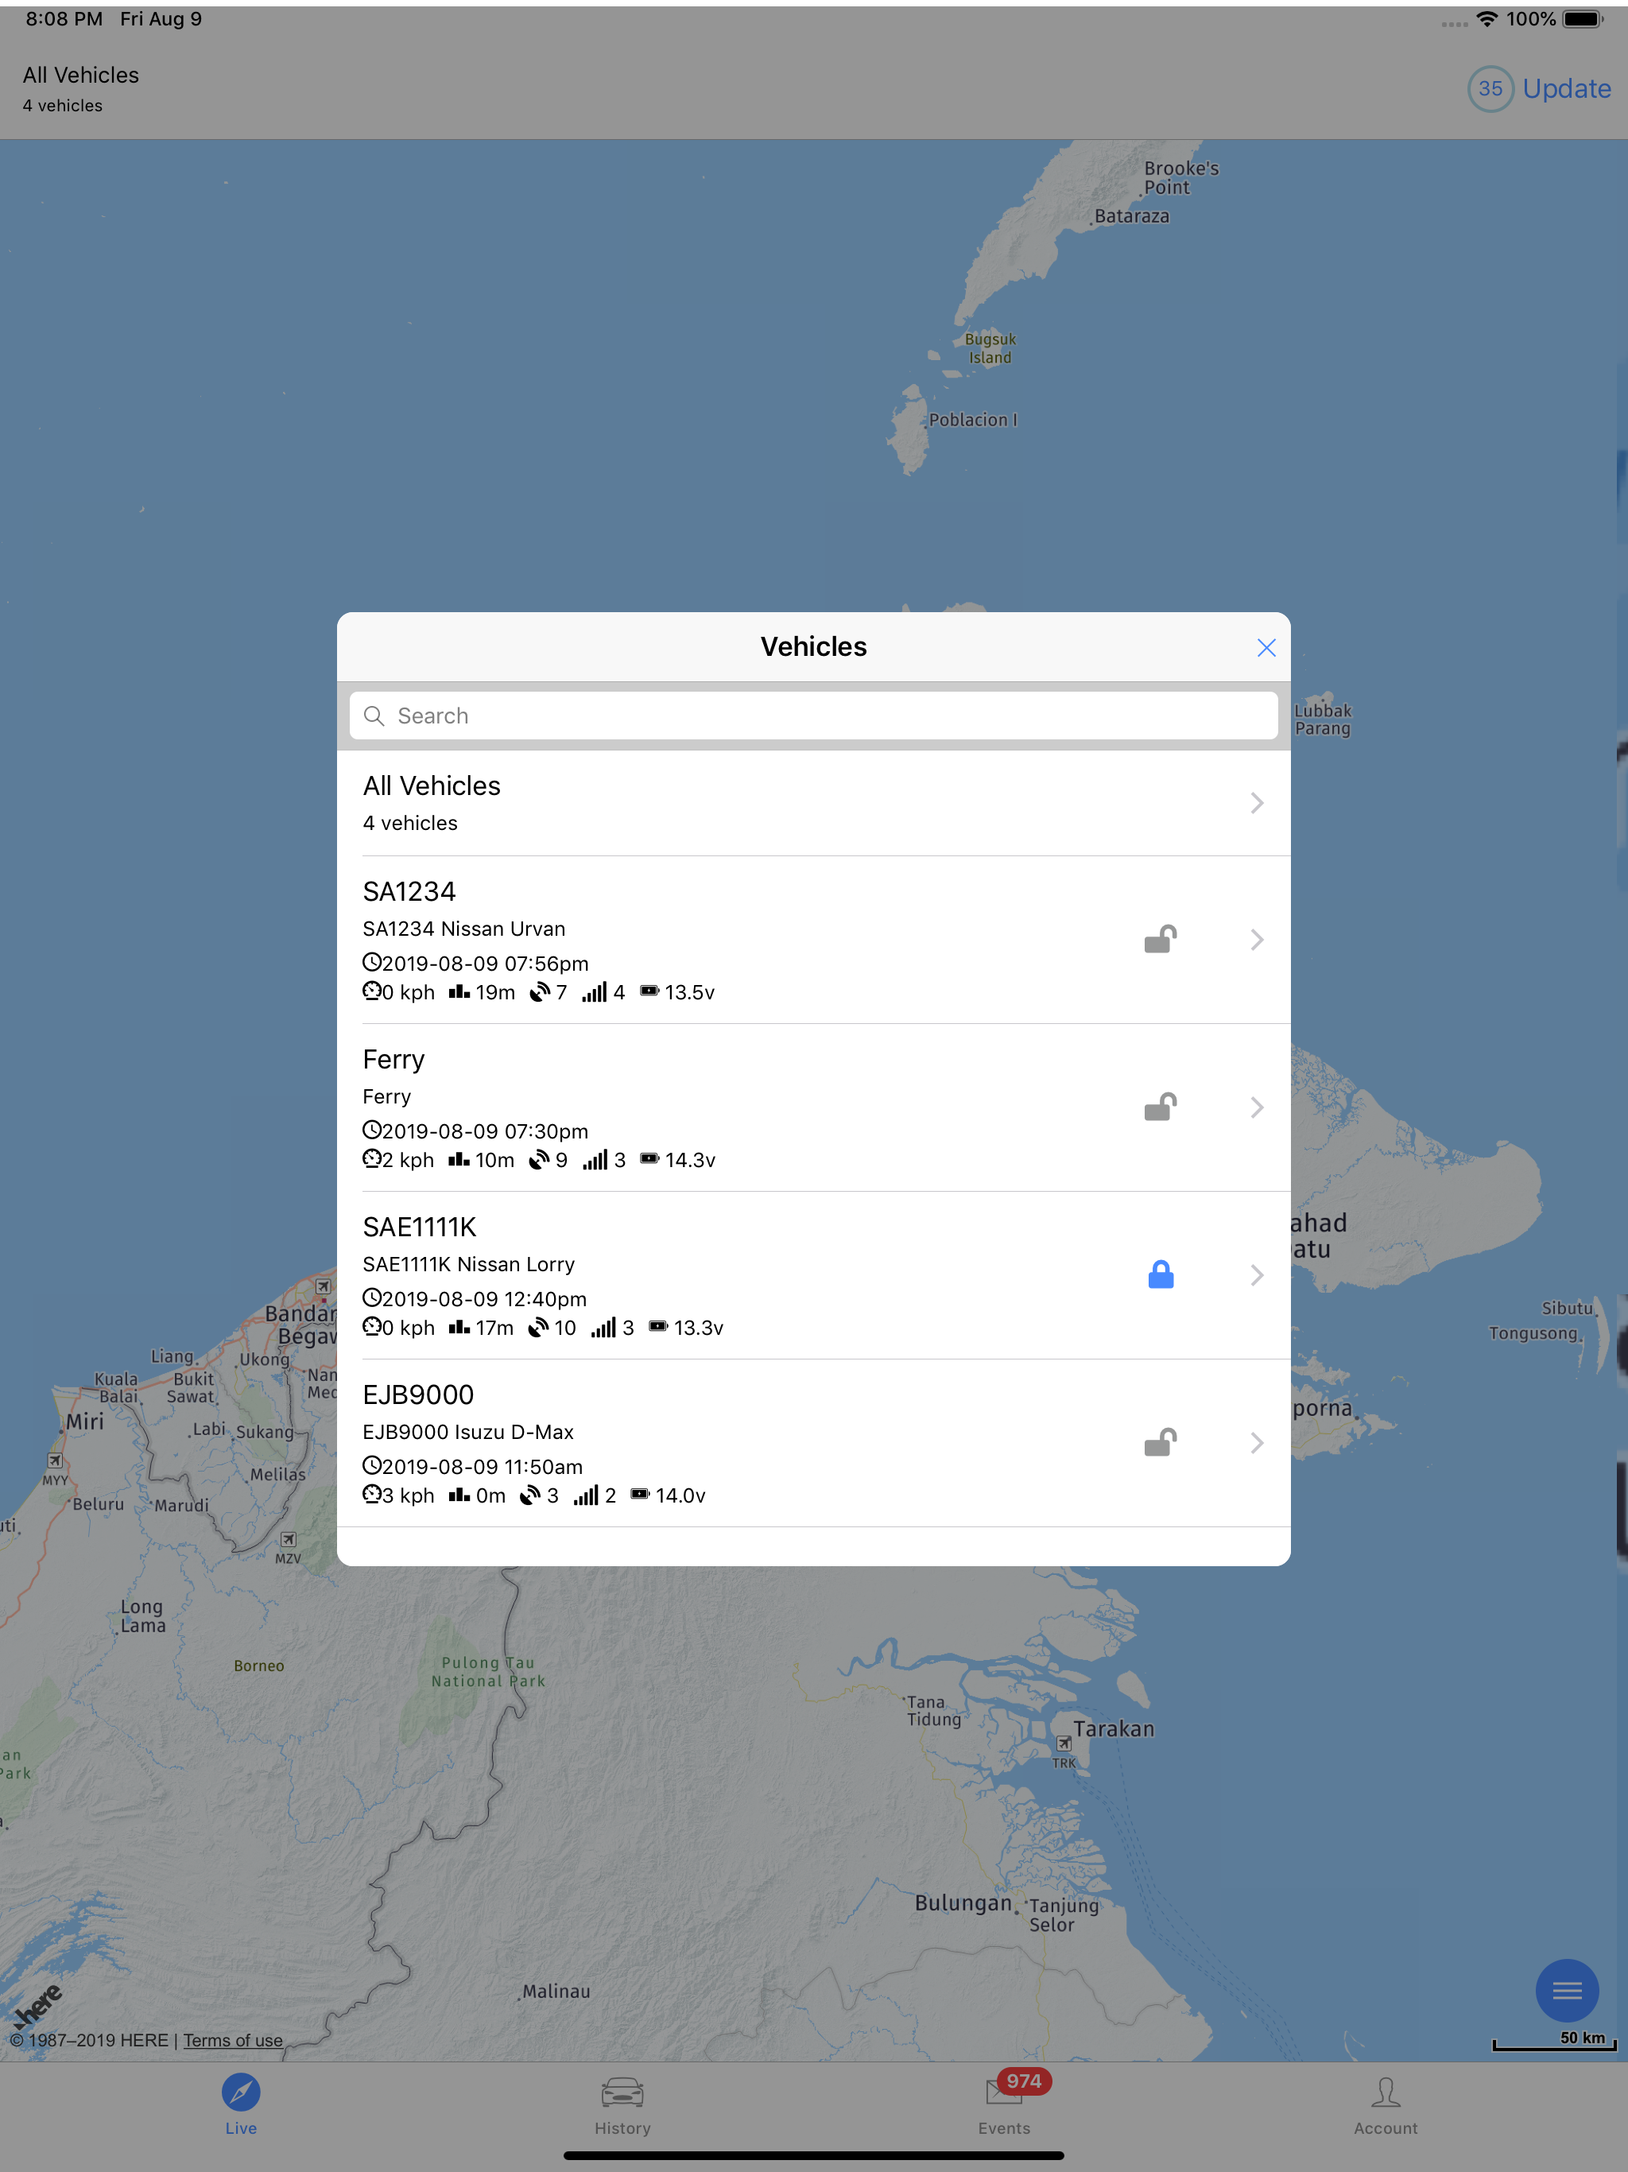Click EJB9000 signal bars icon (2)
1628x2172 pixels.
click(x=586, y=1495)
